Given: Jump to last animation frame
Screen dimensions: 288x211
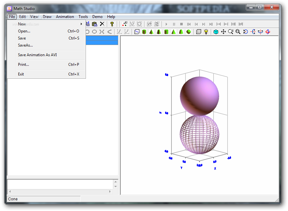Looking at the screenshot, I should (x=211, y=24).
